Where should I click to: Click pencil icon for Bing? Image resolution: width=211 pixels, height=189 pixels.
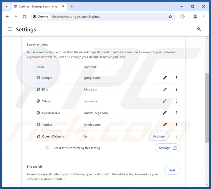point(165,89)
